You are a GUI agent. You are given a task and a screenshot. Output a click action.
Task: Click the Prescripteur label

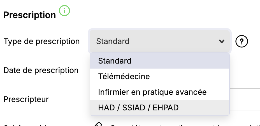point(26,99)
